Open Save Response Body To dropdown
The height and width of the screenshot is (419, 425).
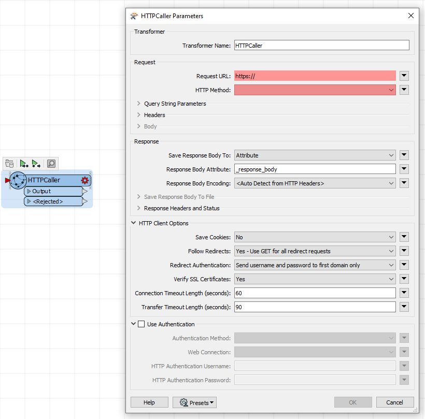315,155
